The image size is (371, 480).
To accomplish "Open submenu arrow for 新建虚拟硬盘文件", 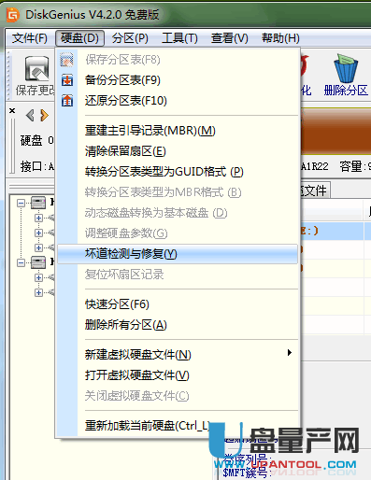I will click(290, 353).
